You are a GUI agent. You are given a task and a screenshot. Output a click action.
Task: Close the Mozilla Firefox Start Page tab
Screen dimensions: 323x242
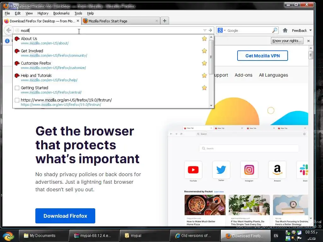157,21
